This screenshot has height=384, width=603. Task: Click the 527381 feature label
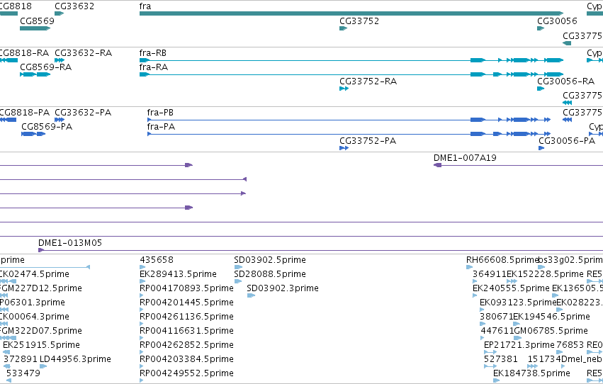pos(501,359)
